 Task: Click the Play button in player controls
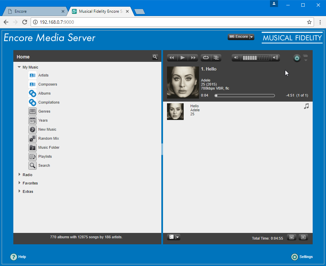tap(182, 58)
